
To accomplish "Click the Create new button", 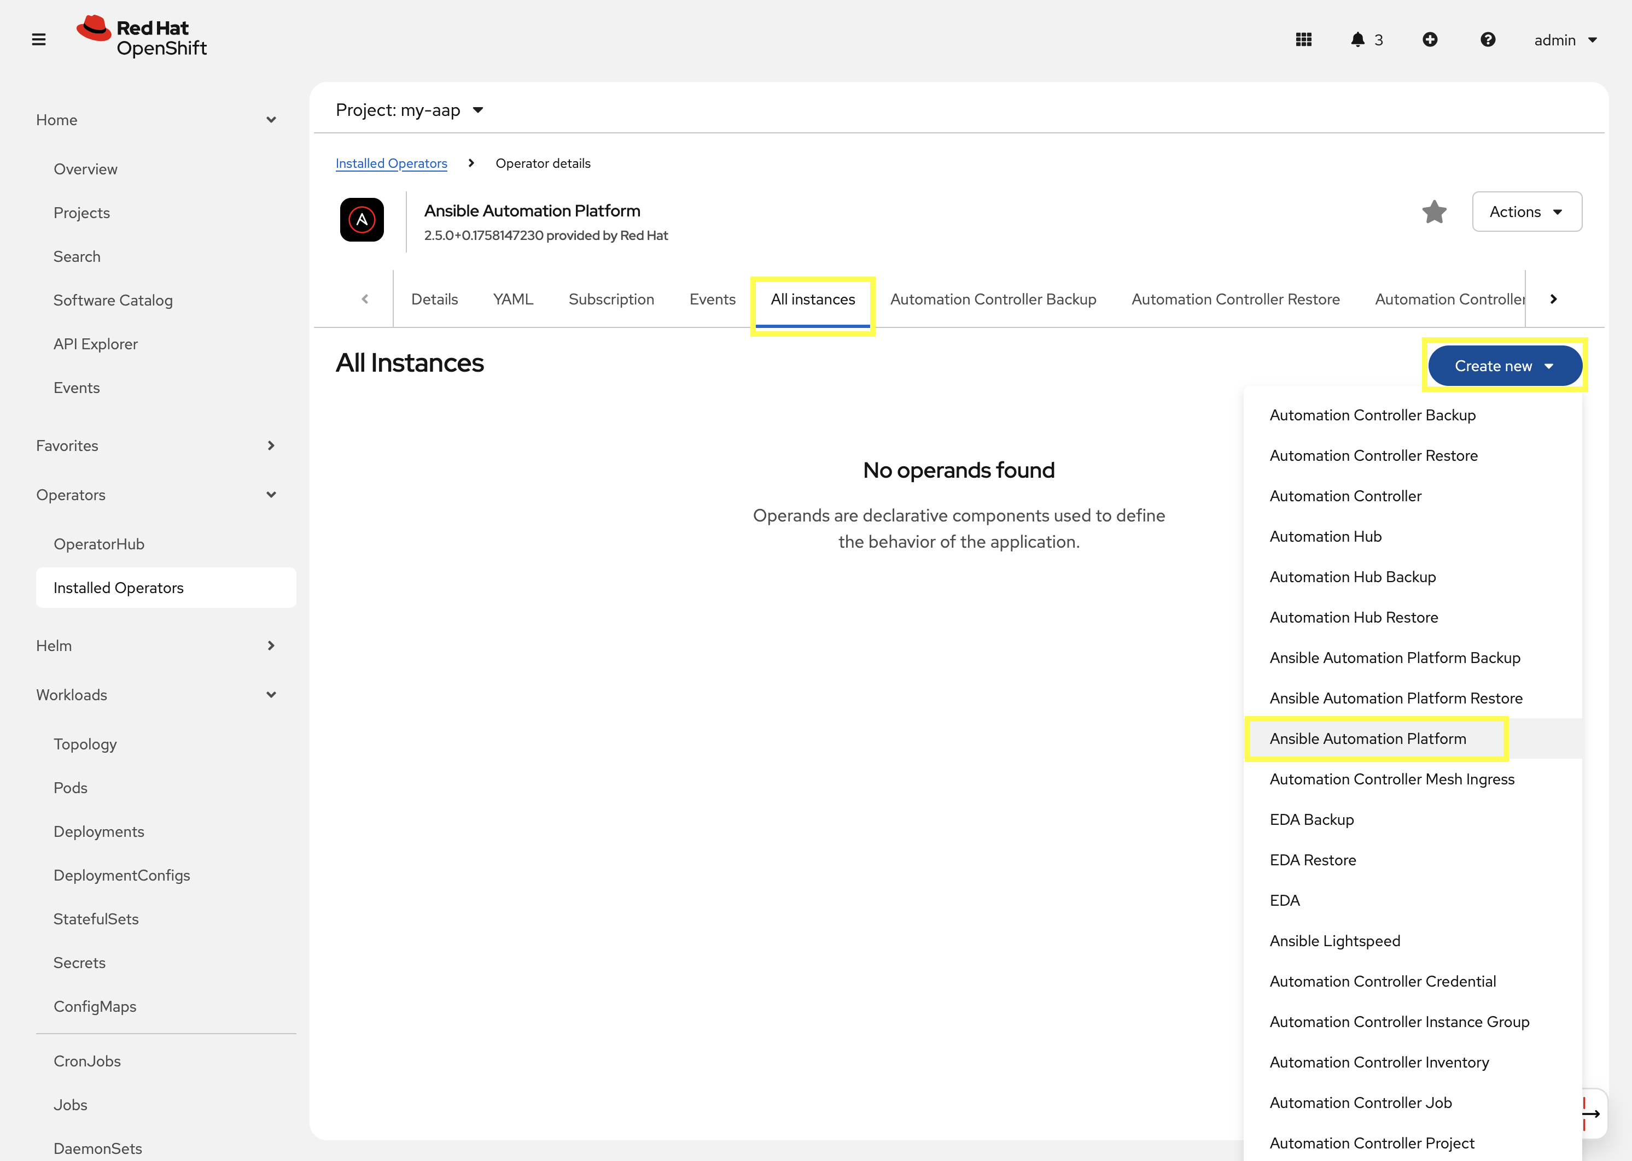I will tap(1504, 365).
